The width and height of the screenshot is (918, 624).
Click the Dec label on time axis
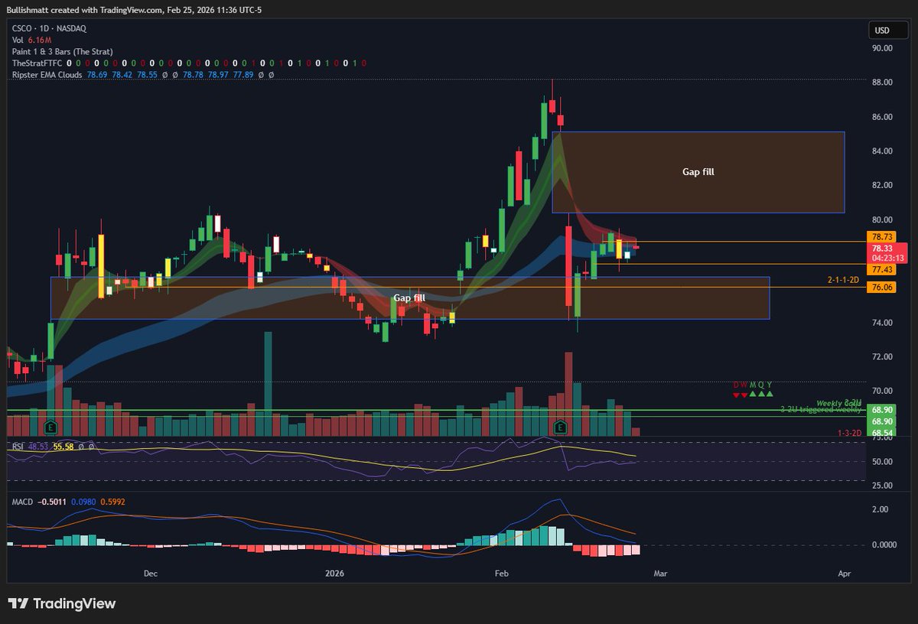click(x=150, y=573)
